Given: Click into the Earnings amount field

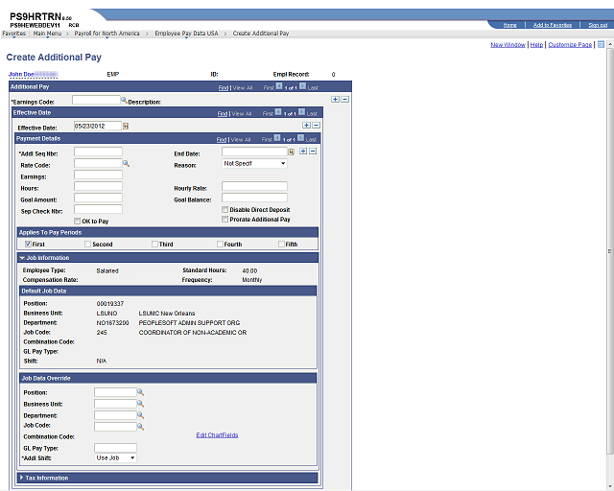Looking at the screenshot, I should pyautogui.click(x=98, y=175).
